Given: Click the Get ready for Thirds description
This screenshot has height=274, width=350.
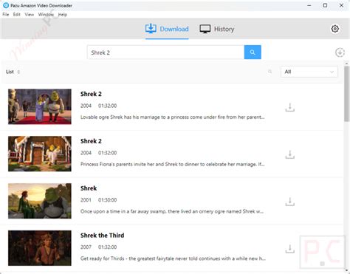Looking at the screenshot, I should pyautogui.click(x=173, y=258).
